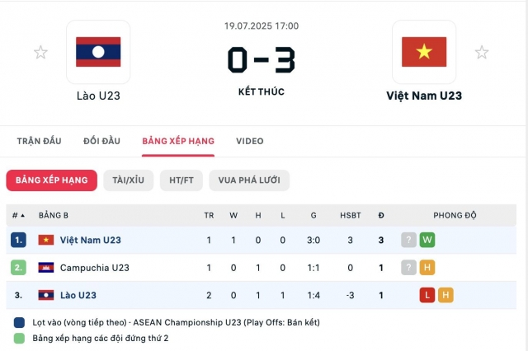Select the HT/FT filter button
The image size is (528, 351).
[181, 180]
